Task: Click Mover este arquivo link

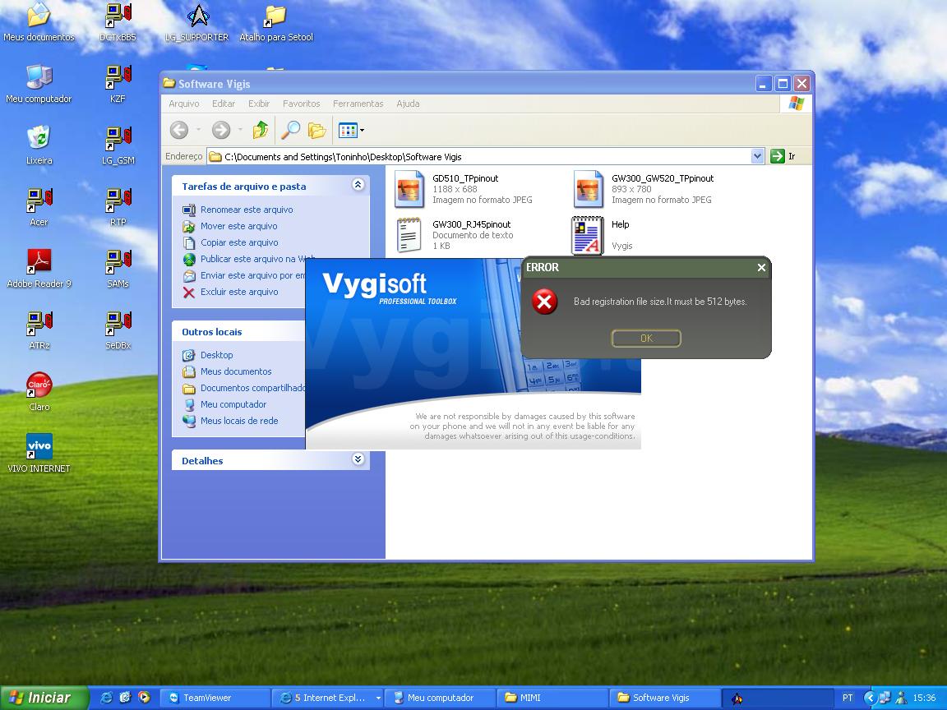Action: 238,226
